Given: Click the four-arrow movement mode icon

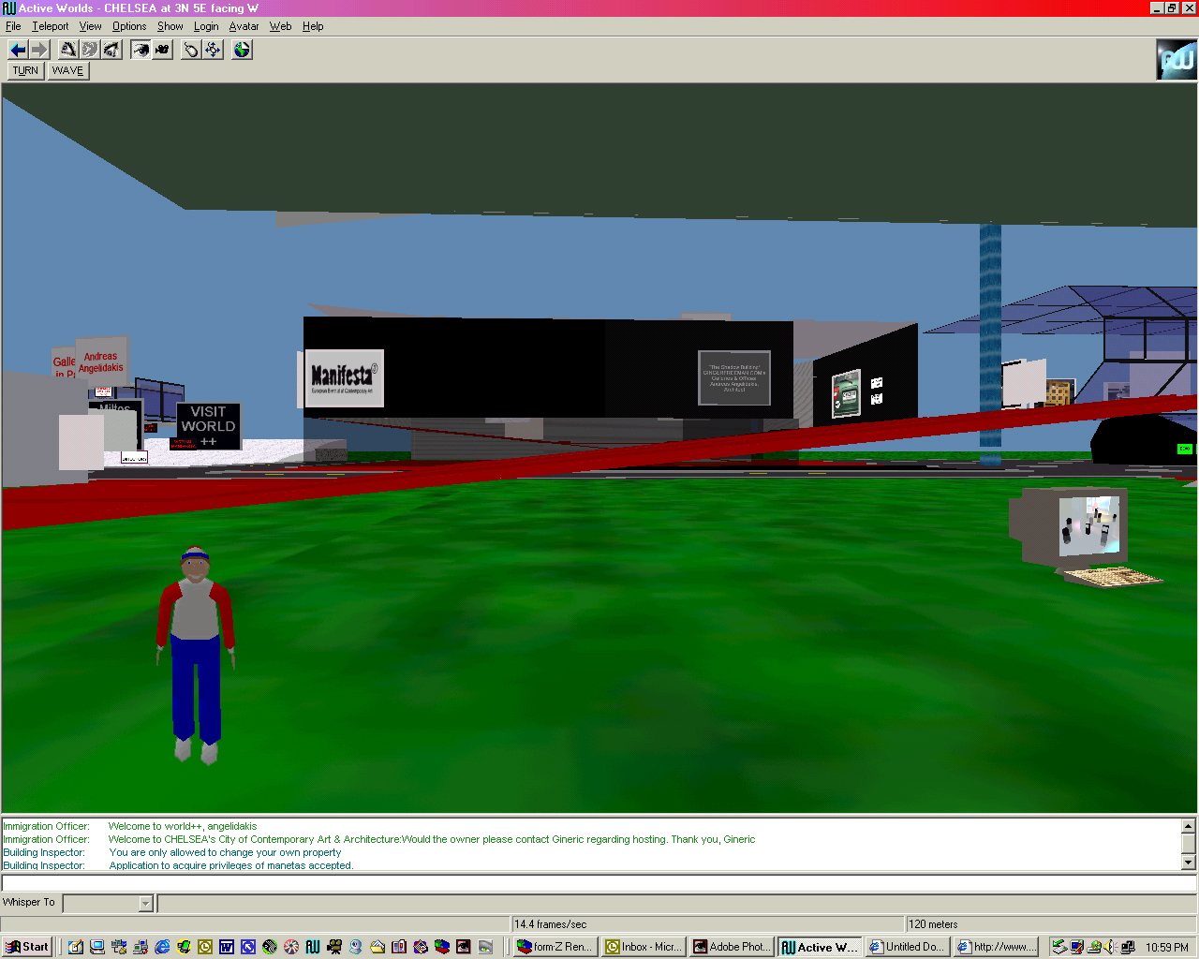Looking at the screenshot, I should tap(214, 50).
